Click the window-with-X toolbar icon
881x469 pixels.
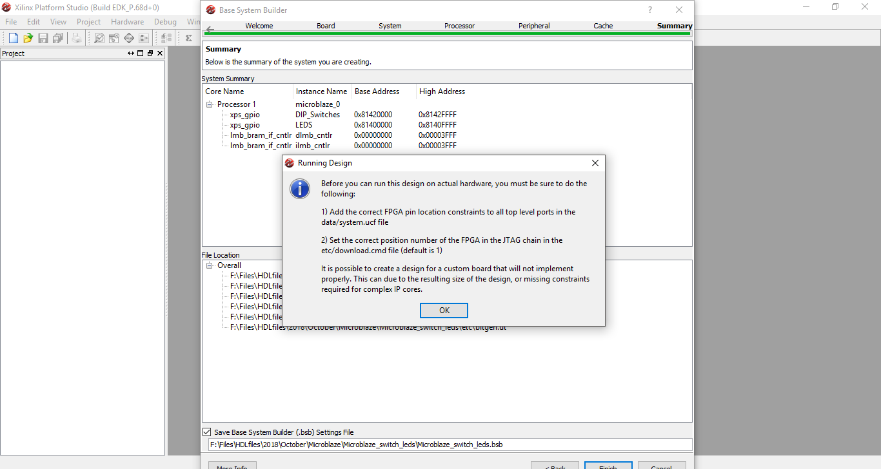point(114,38)
